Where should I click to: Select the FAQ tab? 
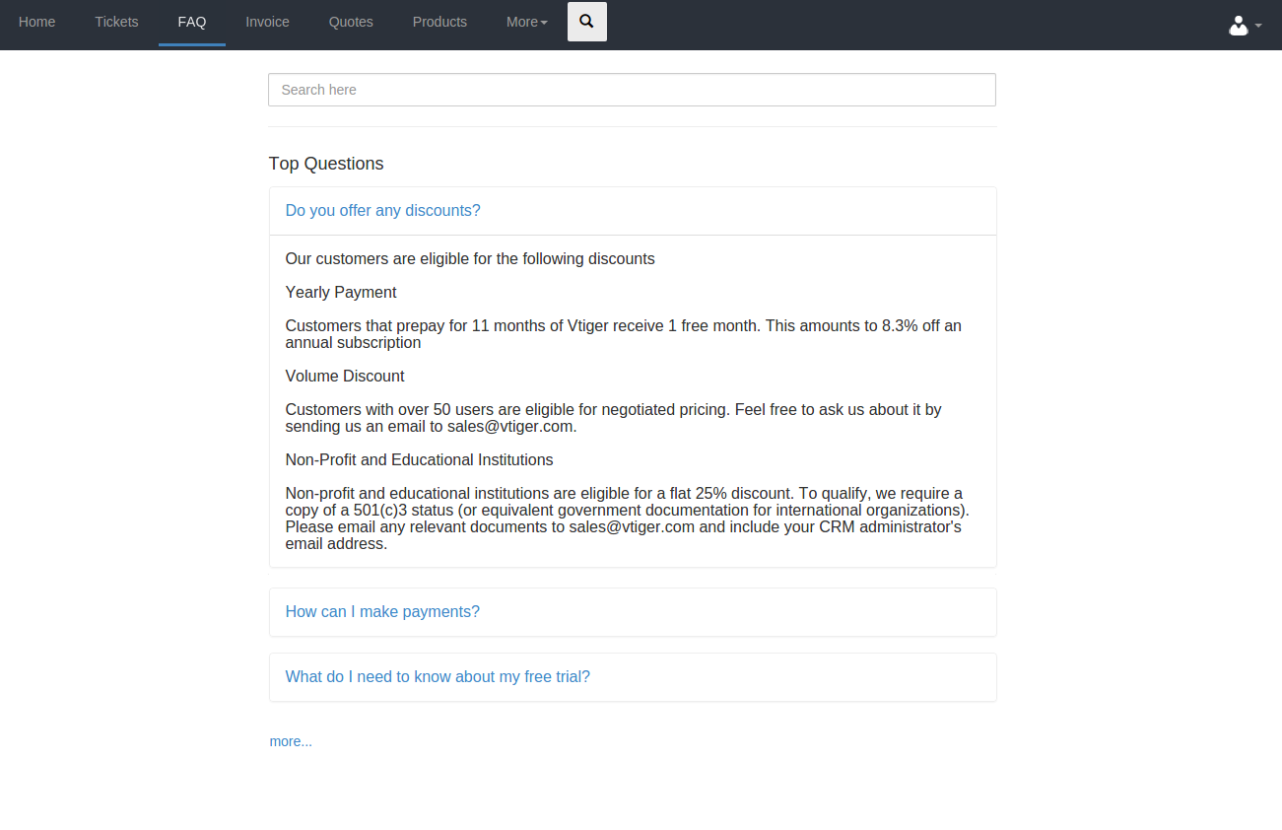click(x=192, y=22)
